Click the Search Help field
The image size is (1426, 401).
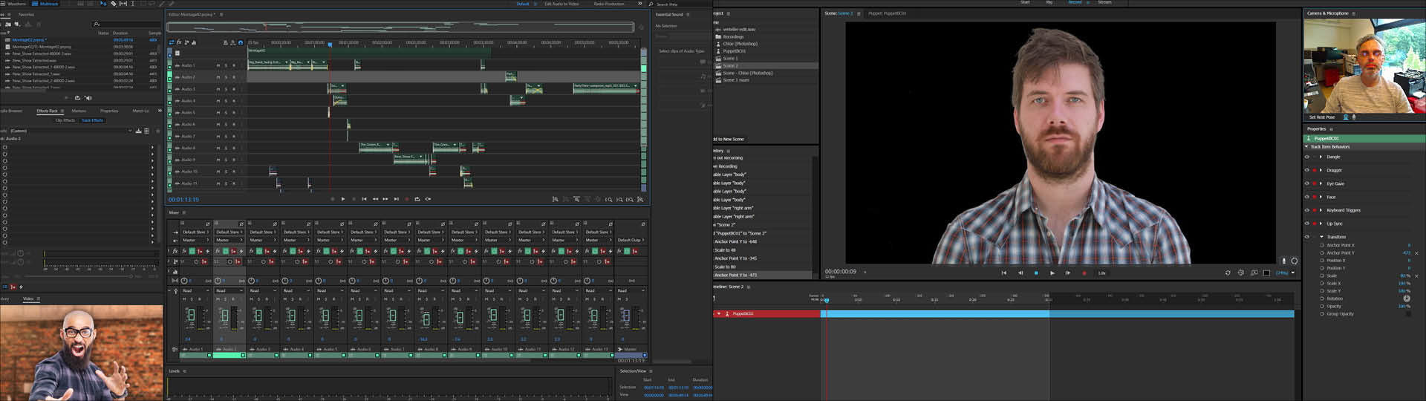(680, 4)
